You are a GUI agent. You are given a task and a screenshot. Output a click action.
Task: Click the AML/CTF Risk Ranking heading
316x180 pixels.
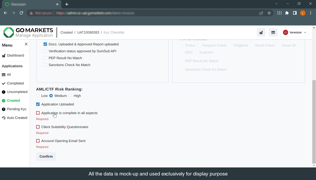tap(59, 89)
